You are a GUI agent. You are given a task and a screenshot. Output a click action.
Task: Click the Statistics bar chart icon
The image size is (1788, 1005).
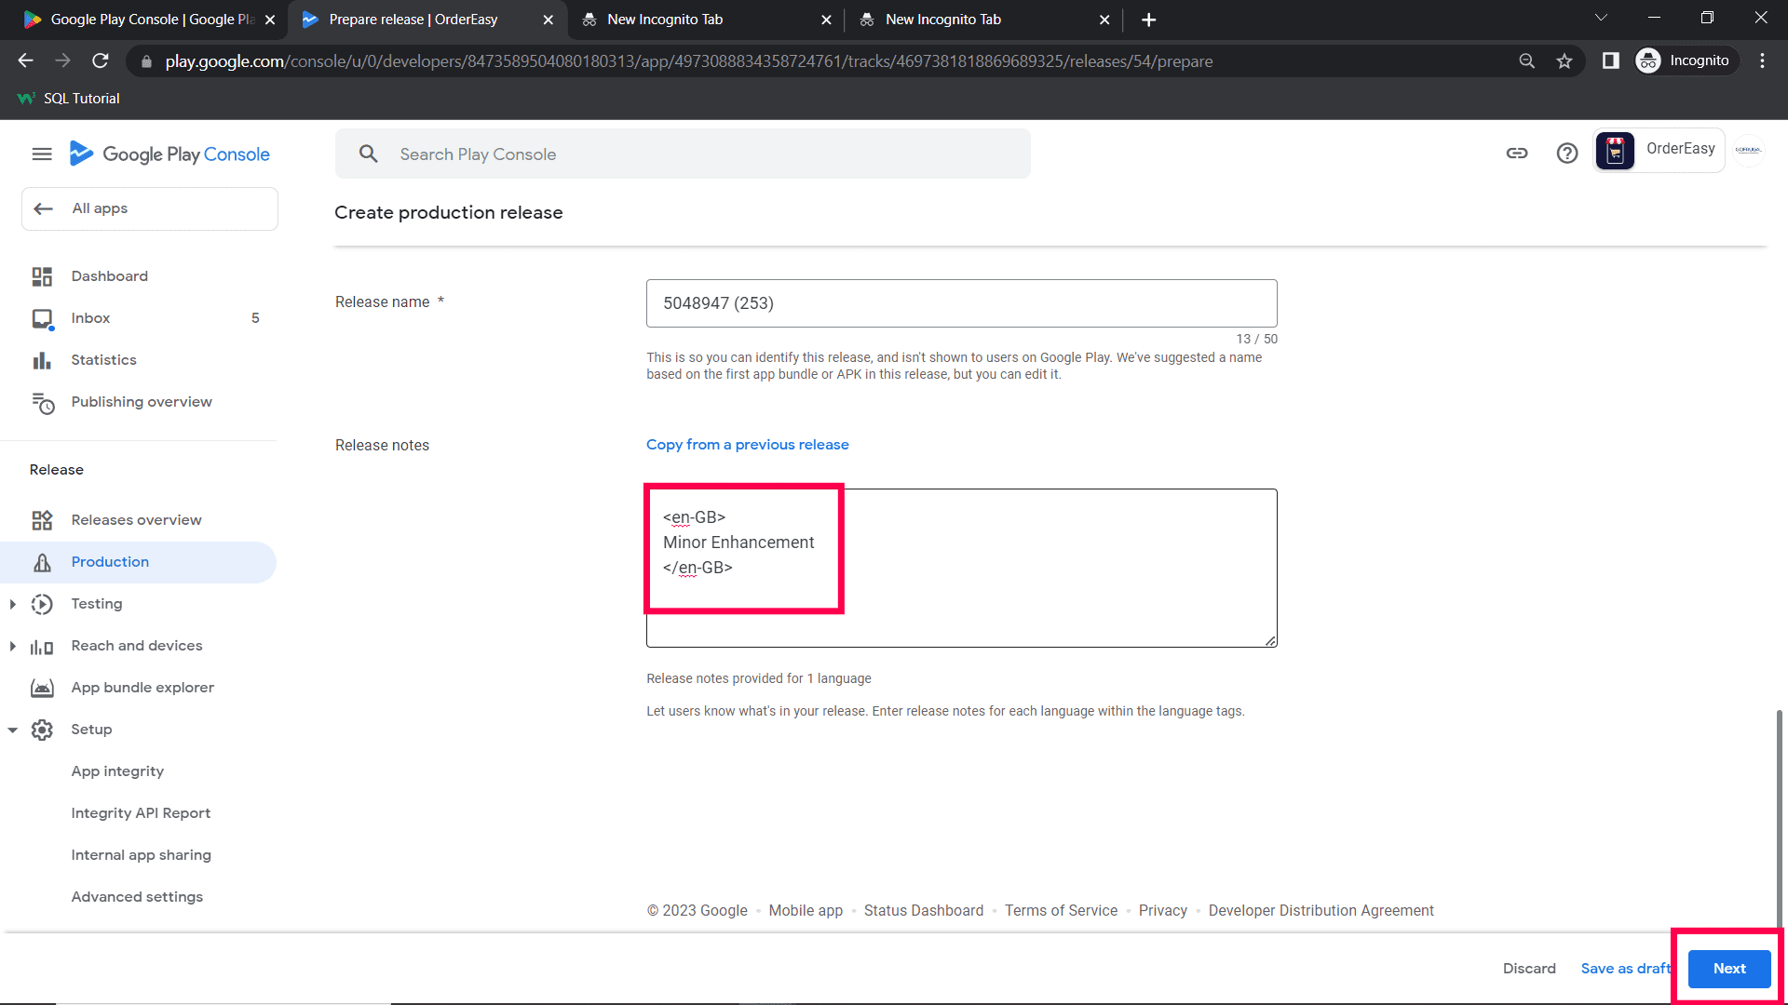click(x=42, y=360)
